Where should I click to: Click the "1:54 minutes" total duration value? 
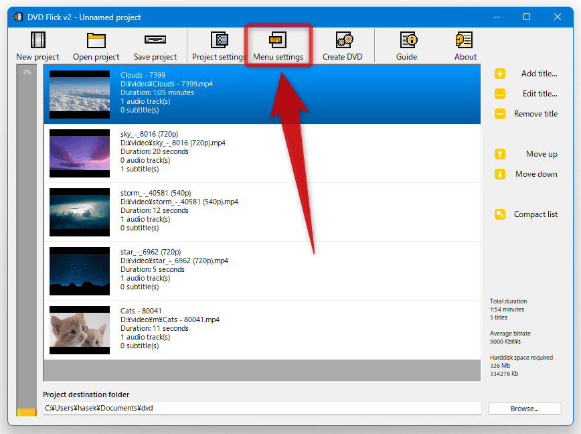pos(507,309)
